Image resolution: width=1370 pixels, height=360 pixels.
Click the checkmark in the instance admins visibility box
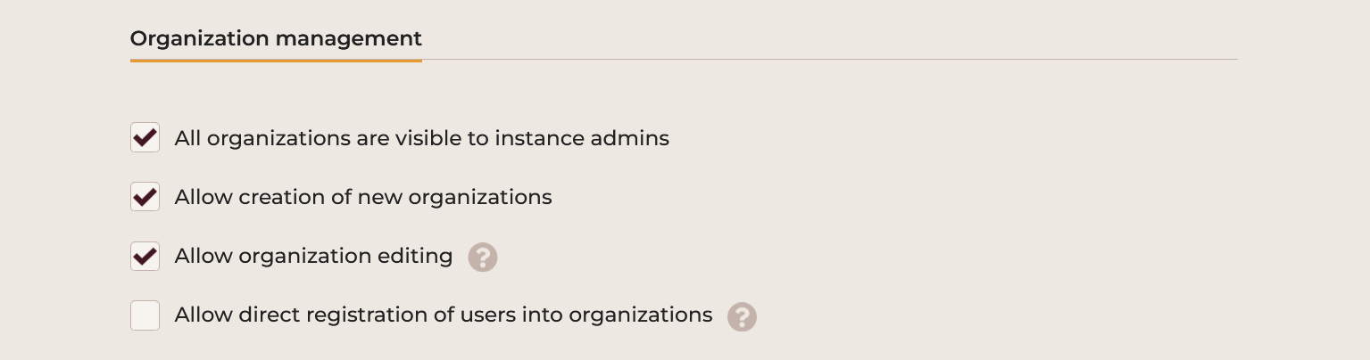pyautogui.click(x=145, y=138)
